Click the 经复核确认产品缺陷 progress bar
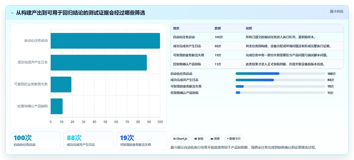Image resolution: width=354 pixels, height=160 pixels. point(280,93)
